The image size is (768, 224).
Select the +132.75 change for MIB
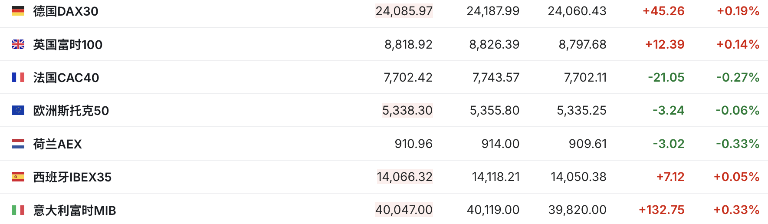tap(662, 210)
